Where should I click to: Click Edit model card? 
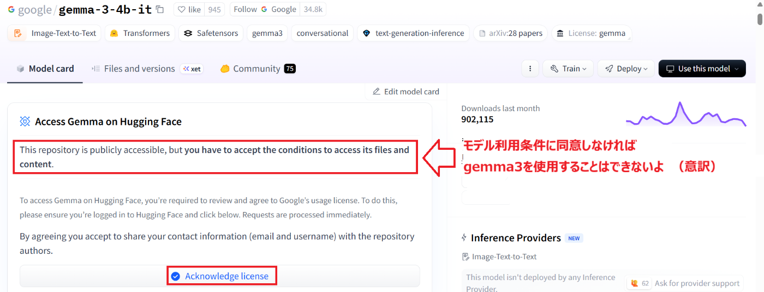pos(405,92)
